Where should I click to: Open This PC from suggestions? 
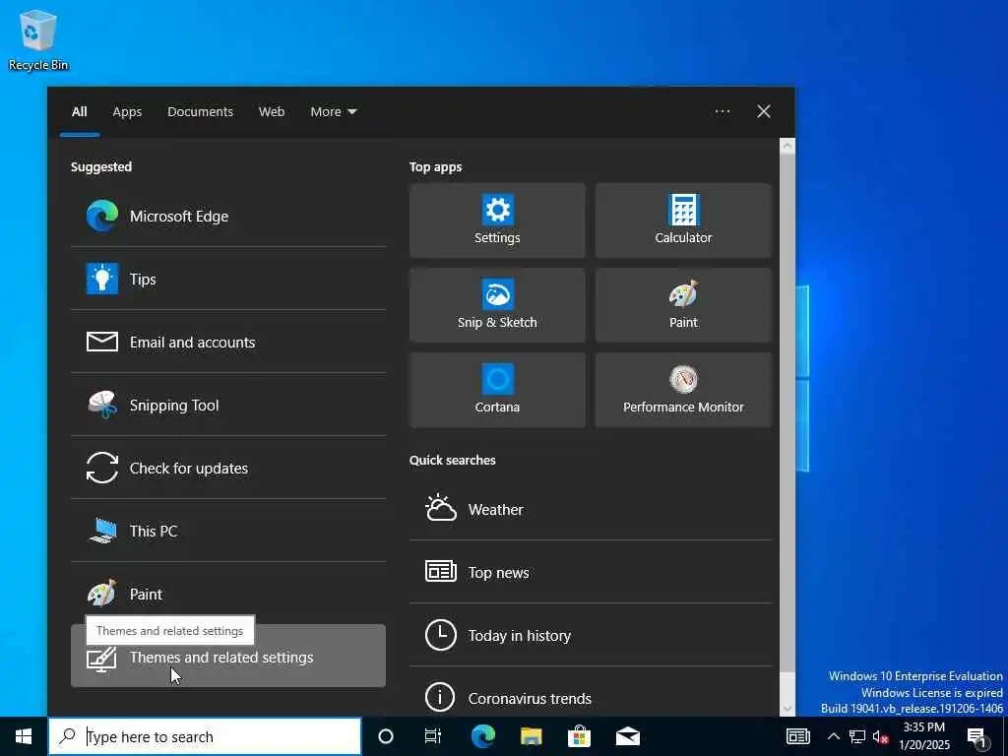click(228, 531)
